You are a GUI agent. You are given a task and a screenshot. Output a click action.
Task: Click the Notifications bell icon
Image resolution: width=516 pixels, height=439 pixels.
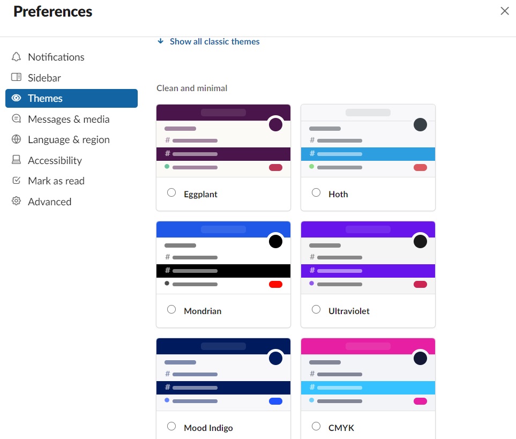pyautogui.click(x=16, y=57)
